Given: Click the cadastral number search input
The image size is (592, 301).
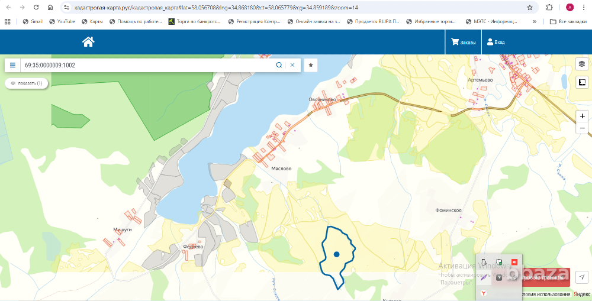Looking at the screenshot, I should [x=148, y=65].
